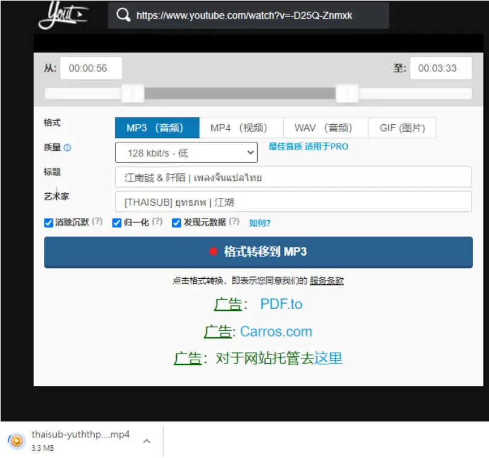Click the downloaded mp4 file icon

coord(16,441)
